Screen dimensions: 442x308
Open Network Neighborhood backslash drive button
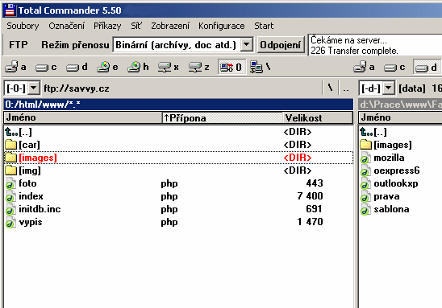(261, 67)
